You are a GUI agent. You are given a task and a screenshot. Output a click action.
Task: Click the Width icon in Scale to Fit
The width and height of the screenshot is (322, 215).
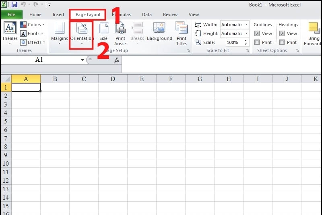[198, 25]
